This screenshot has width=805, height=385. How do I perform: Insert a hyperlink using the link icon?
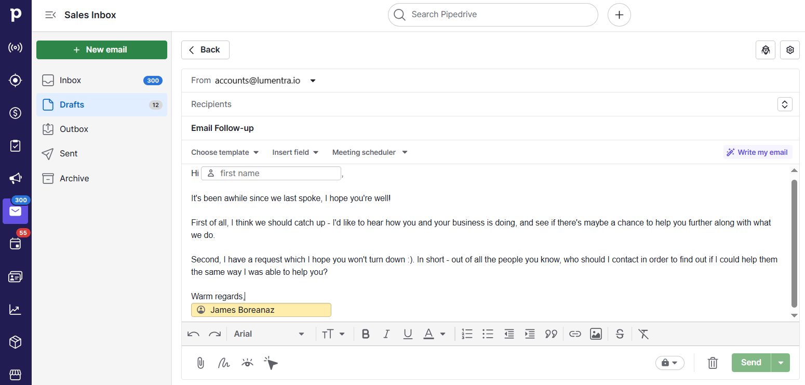pyautogui.click(x=575, y=334)
